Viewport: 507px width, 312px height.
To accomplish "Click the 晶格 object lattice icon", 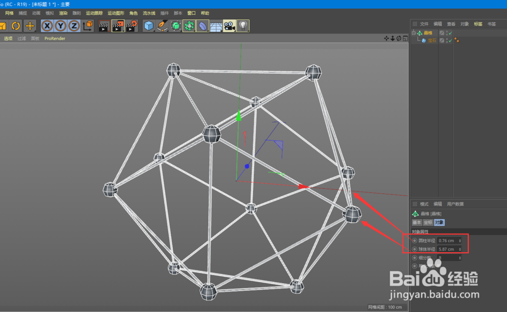I will pos(420,33).
